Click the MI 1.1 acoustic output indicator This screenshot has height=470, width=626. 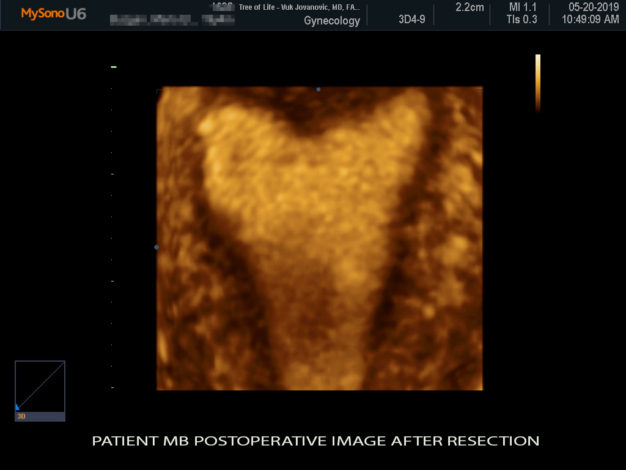(521, 7)
